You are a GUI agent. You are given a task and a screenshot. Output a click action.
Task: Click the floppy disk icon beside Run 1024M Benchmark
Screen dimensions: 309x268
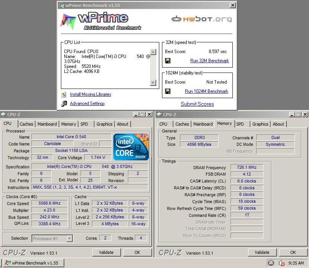168,91
